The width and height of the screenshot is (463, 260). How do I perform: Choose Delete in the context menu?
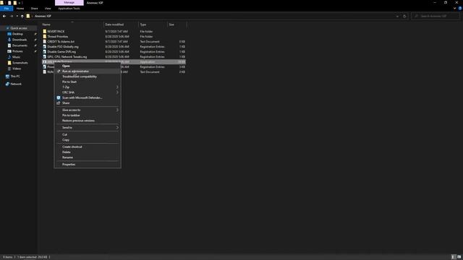(88, 152)
